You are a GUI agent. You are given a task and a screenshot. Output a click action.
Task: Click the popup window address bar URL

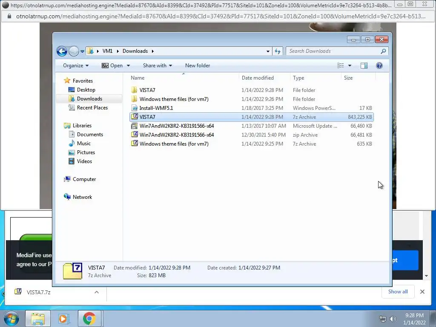pos(221,17)
